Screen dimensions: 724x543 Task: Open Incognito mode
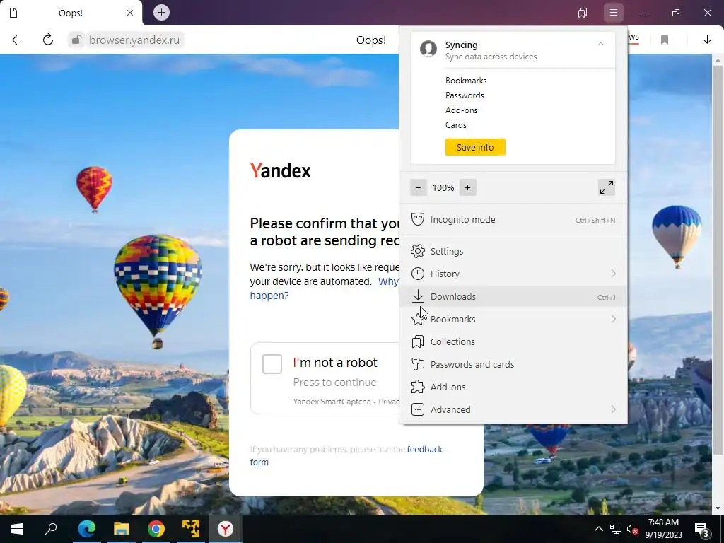pos(513,220)
